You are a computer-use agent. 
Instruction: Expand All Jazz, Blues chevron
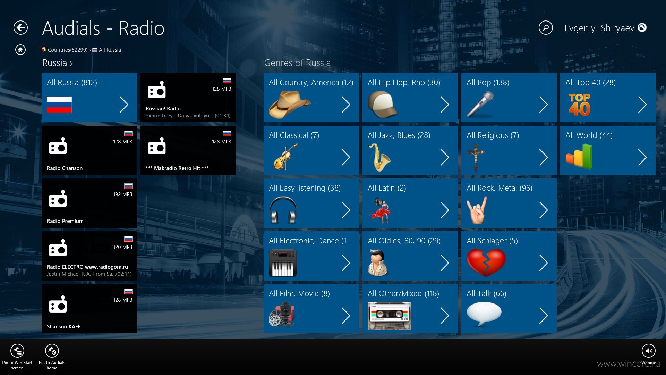[x=445, y=157]
